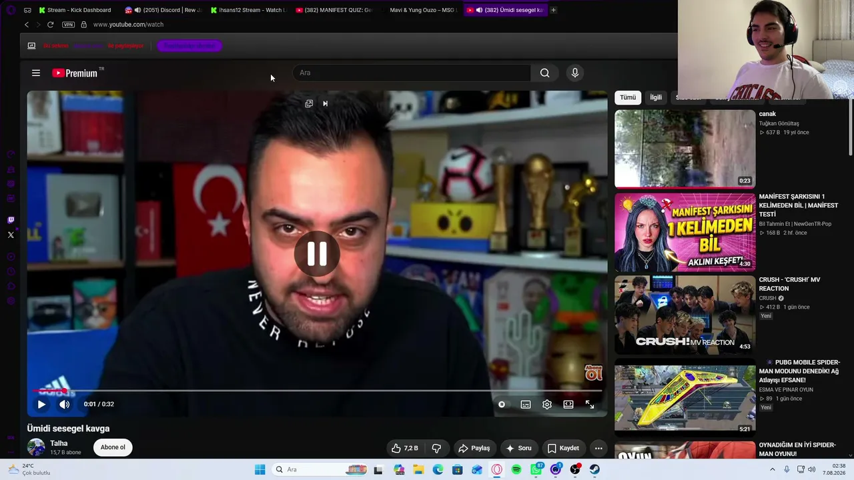Reload the page with refresh icon
Viewport: 854px width, 480px height.
pyautogui.click(x=50, y=25)
